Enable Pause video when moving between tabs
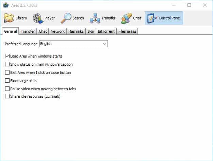Image resolution: width=213 pixels, height=161 pixels. pyautogui.click(x=7, y=88)
